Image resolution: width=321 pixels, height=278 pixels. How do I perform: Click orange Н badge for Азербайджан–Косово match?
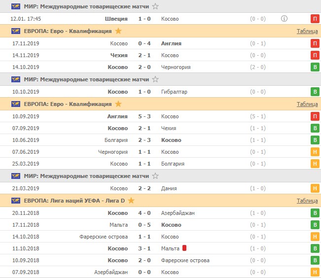tap(314, 272)
